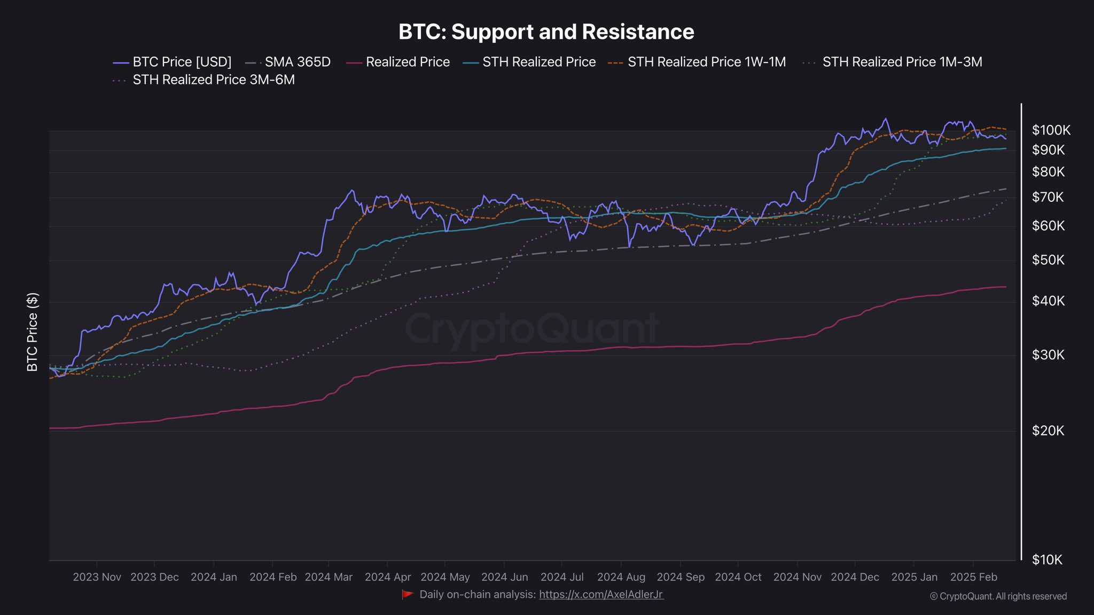Click the orange dashed 1W-1M line swatch
This screenshot has height=615, width=1094.
[616, 62]
